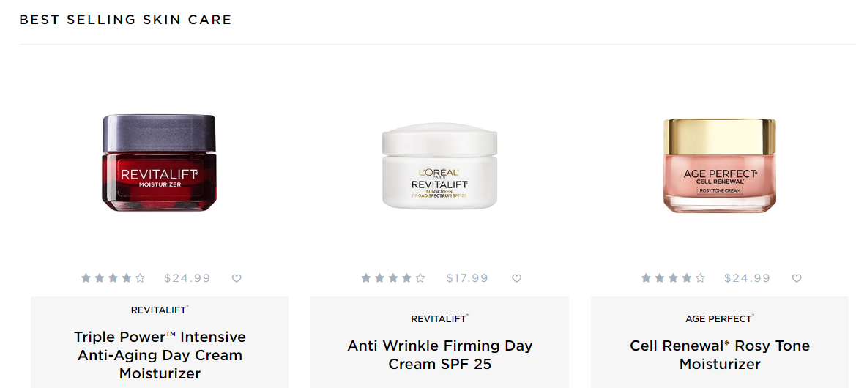
Task: Click star rating of Rosy Tone Moisturizer
Action: 673,278
